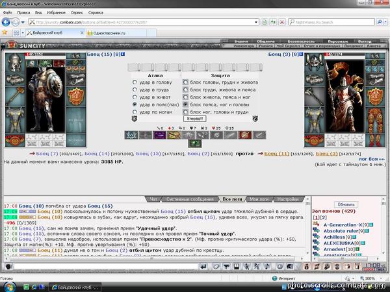Click the sound note icon in chat toolbar
This screenshot has width=390, height=292.
click(x=267, y=267)
